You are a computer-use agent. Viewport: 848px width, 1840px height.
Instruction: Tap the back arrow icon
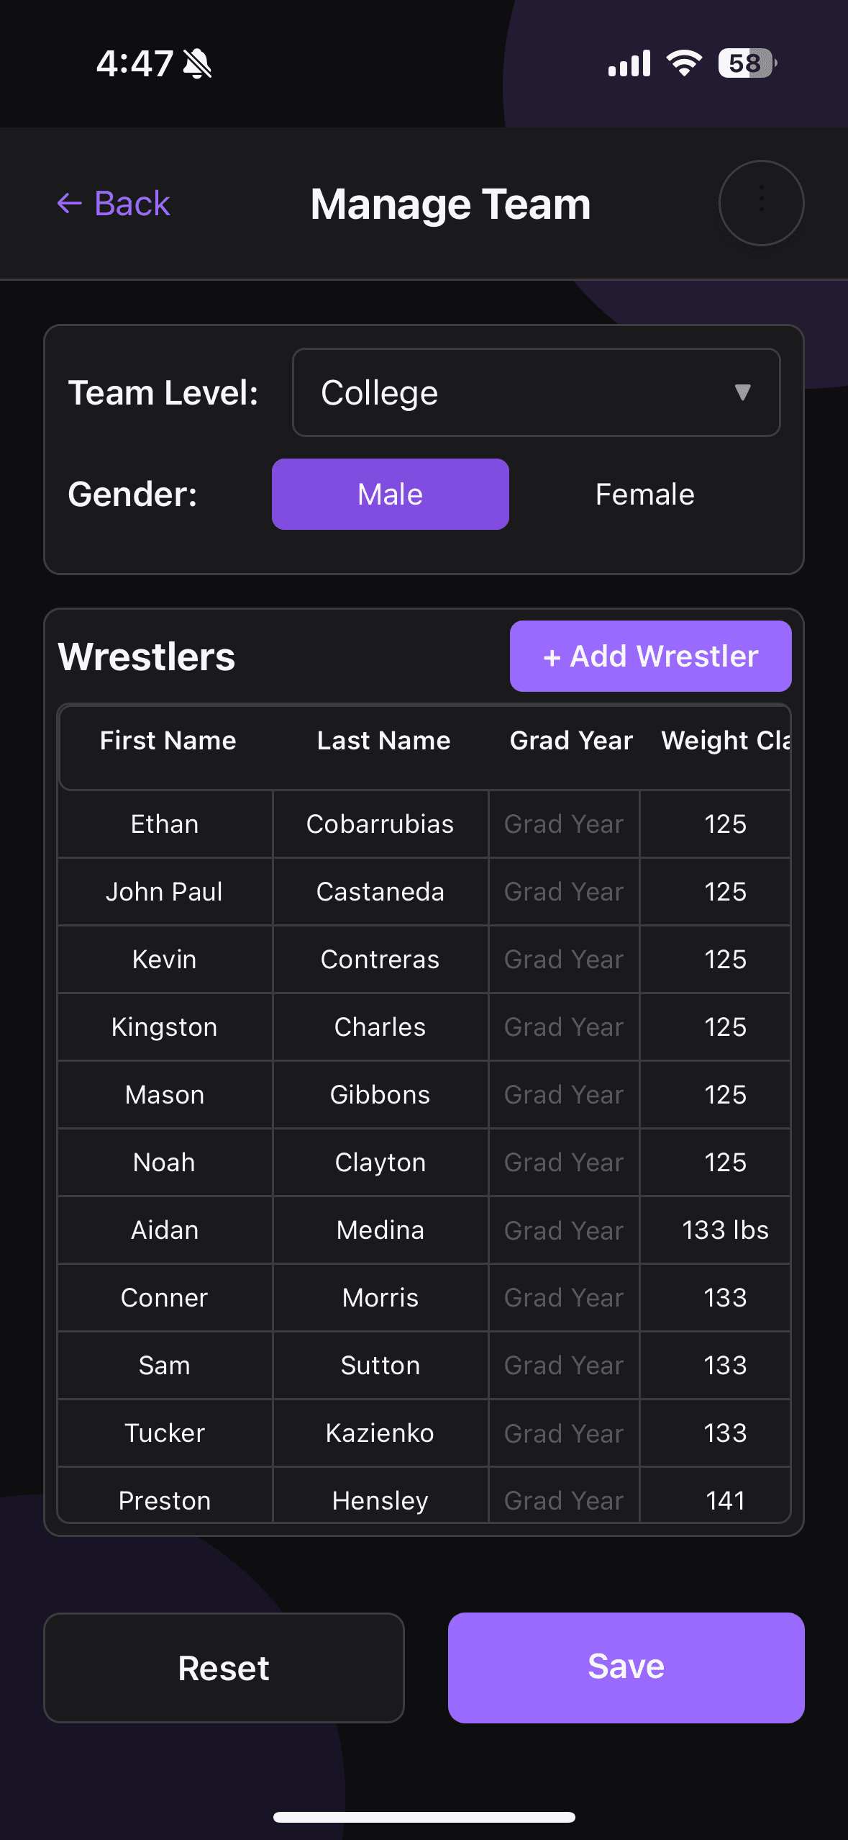pos(69,204)
